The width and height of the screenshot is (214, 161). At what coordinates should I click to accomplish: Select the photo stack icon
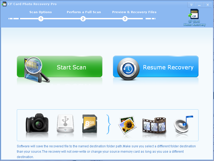(x=127, y=125)
